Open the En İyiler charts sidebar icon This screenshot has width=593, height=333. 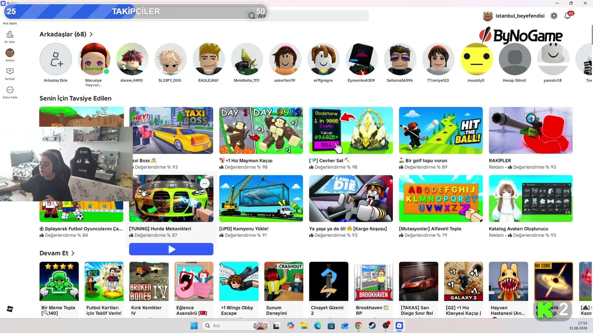[x=10, y=35]
